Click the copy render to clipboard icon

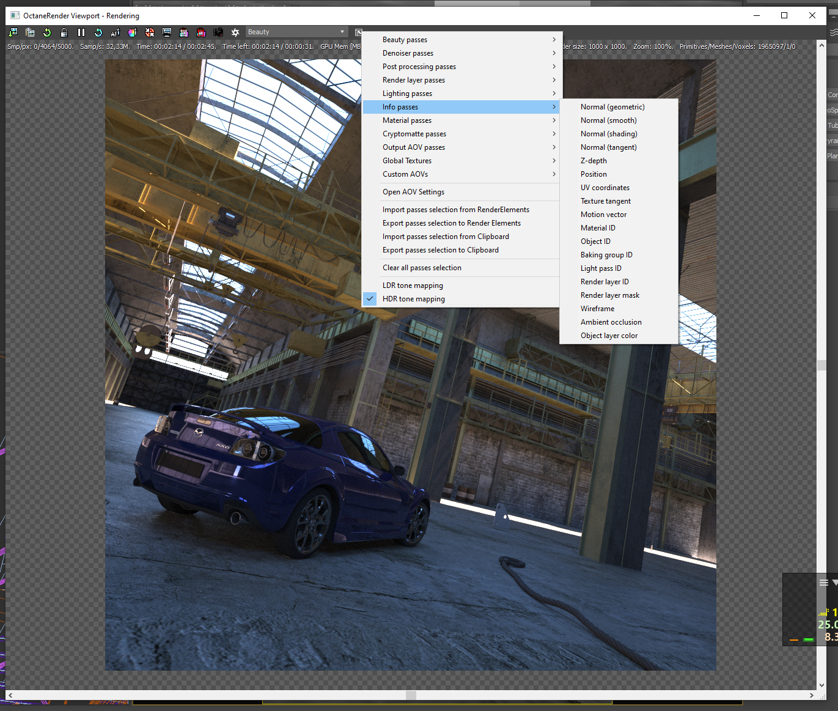[x=30, y=32]
